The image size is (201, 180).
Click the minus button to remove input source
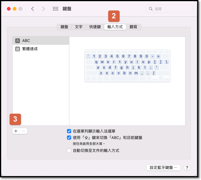tap(24, 131)
